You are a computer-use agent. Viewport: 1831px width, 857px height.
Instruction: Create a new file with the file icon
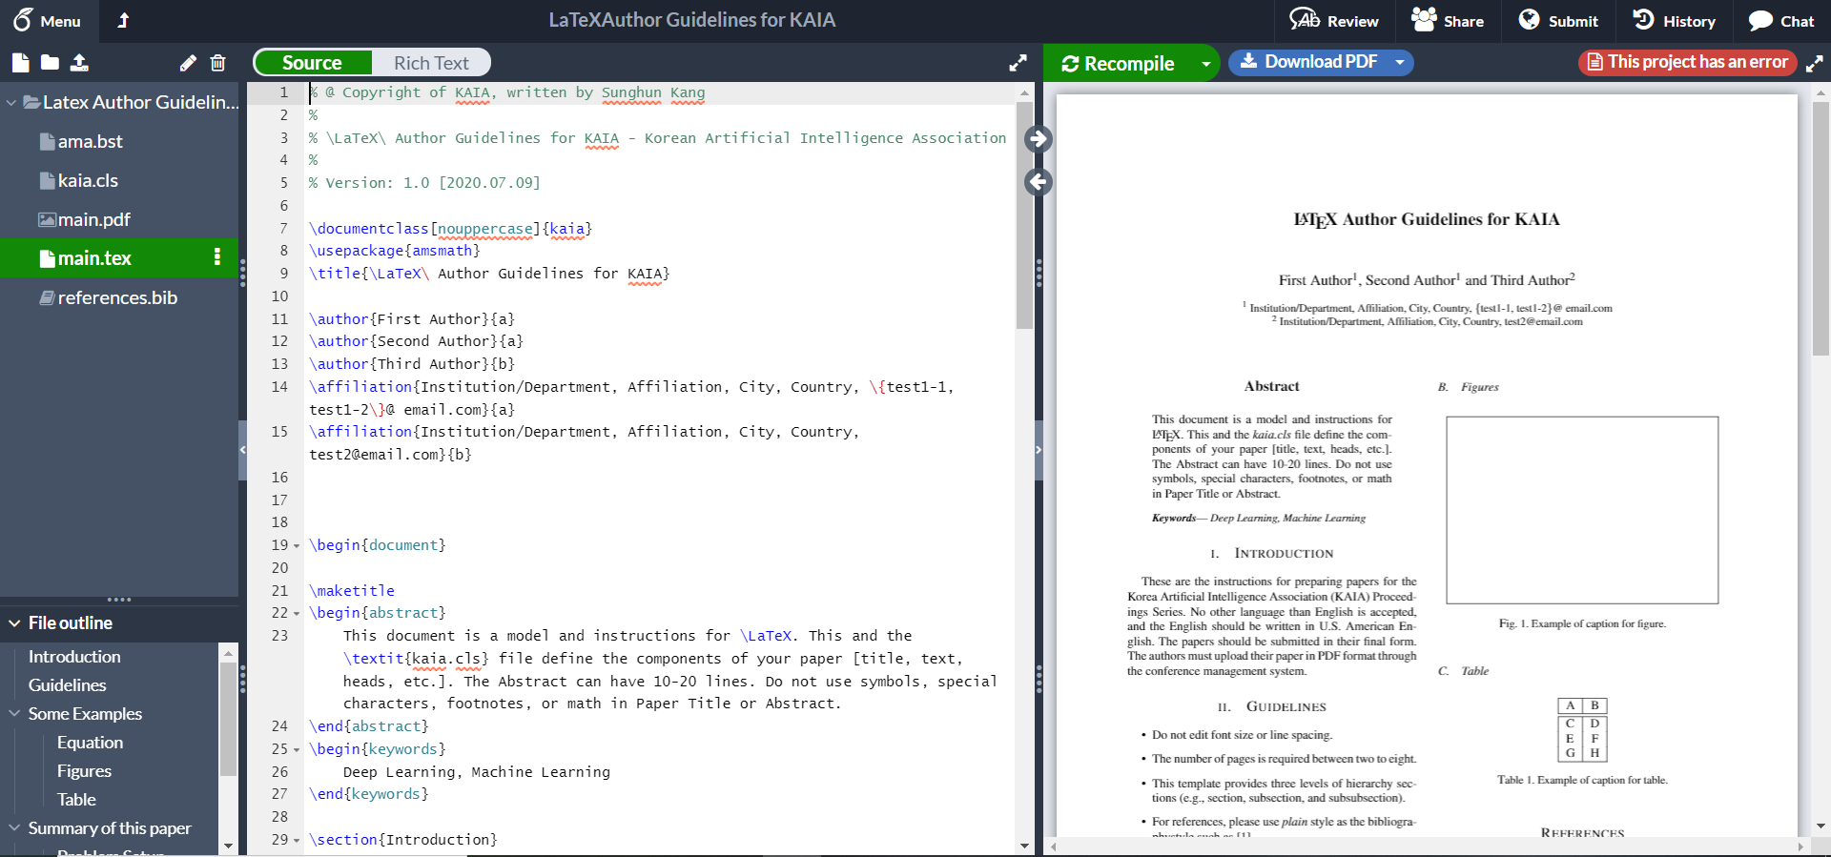(x=20, y=63)
